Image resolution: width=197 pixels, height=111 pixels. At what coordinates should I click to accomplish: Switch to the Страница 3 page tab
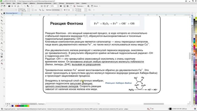(41, 104)
